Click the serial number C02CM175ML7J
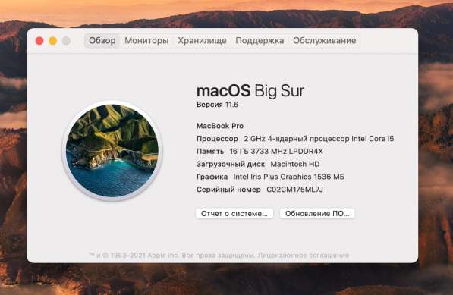453x295 pixels. [294, 190]
